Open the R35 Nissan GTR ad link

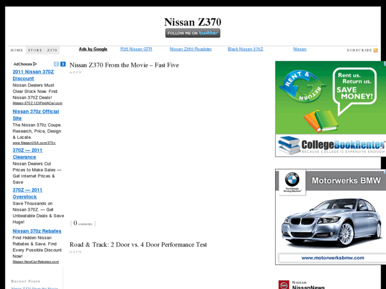click(136, 49)
